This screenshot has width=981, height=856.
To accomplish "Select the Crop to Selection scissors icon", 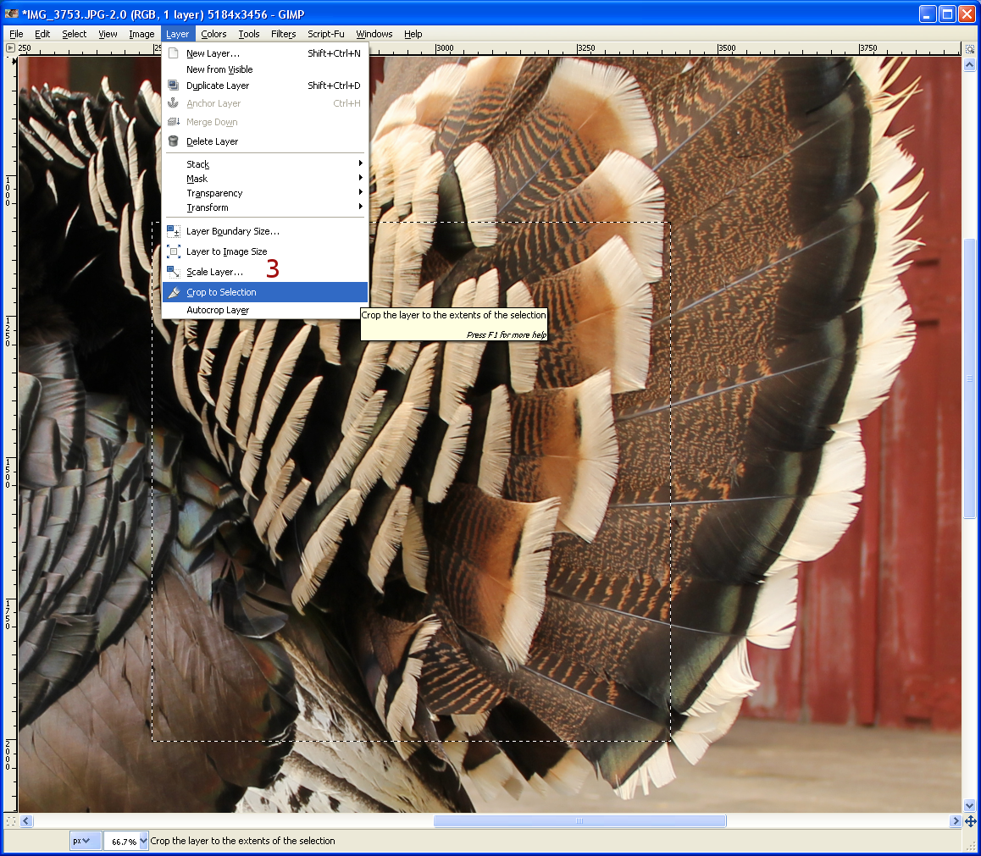I will pyautogui.click(x=174, y=291).
